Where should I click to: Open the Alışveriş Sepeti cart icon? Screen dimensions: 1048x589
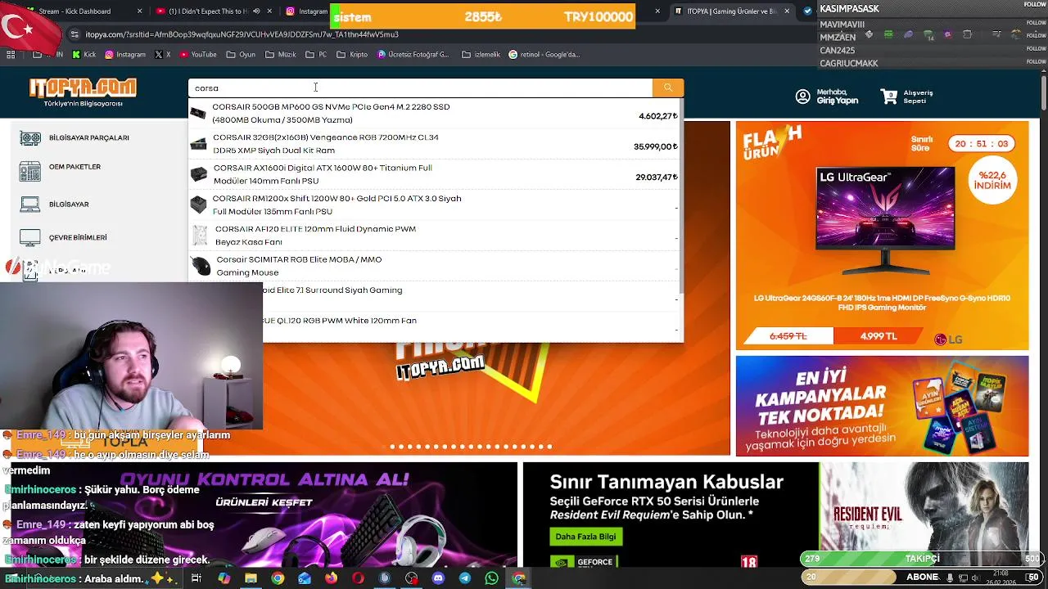pos(889,97)
